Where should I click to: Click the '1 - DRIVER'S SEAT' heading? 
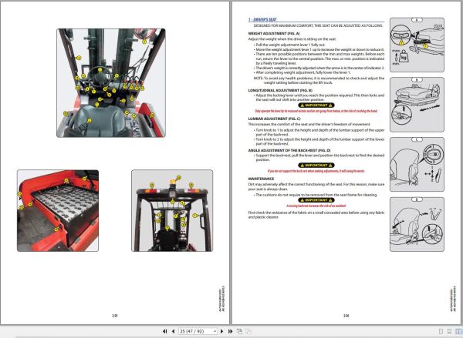point(262,19)
